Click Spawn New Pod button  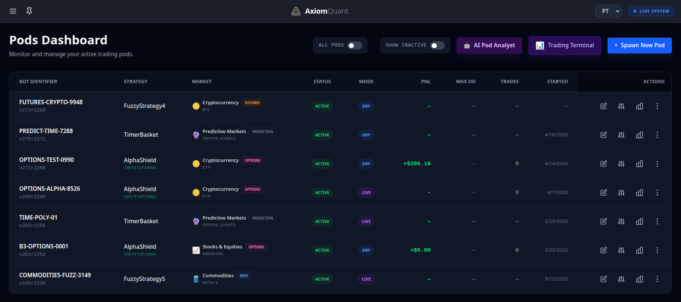639,45
